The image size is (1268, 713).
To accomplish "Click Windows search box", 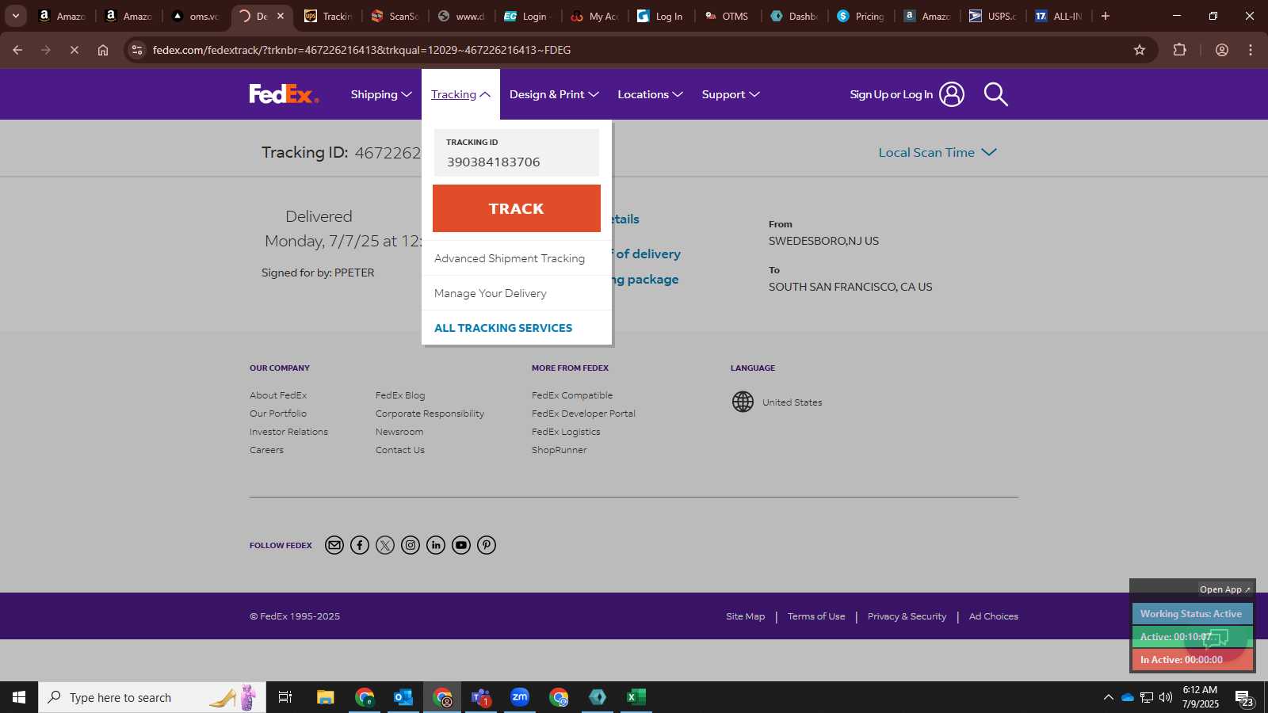I will point(152,697).
